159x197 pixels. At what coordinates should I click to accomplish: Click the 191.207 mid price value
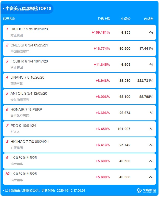[124, 129]
